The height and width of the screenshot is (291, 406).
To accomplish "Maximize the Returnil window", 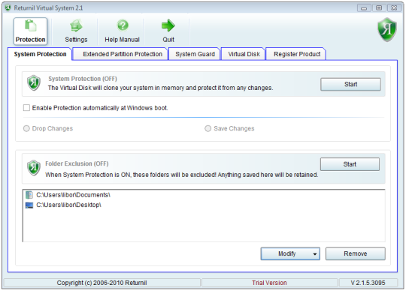I will tap(379, 8).
